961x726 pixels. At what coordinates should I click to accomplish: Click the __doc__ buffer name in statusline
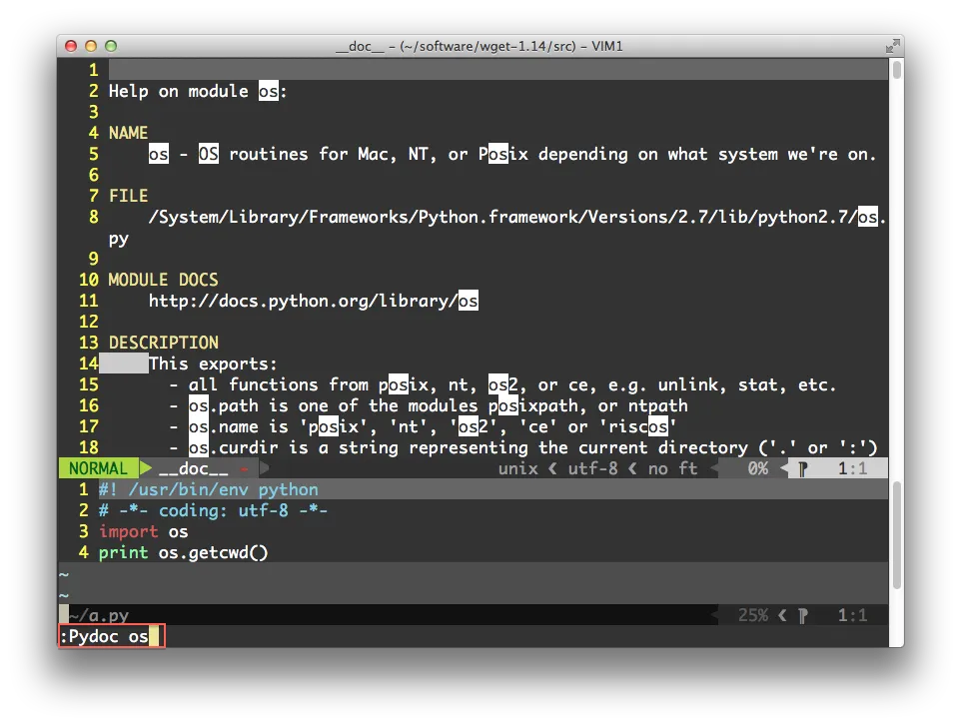click(x=194, y=468)
